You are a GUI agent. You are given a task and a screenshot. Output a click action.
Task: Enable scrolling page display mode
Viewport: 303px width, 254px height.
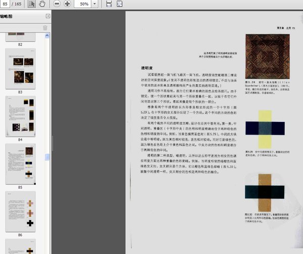[x=110, y=4]
